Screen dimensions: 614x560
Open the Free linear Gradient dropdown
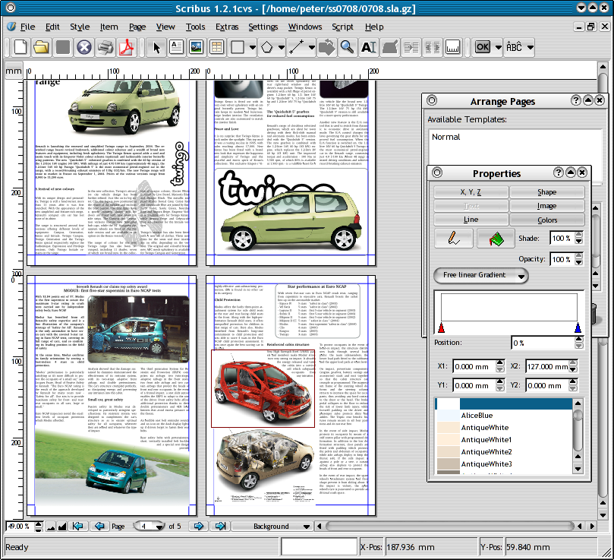tap(480, 274)
